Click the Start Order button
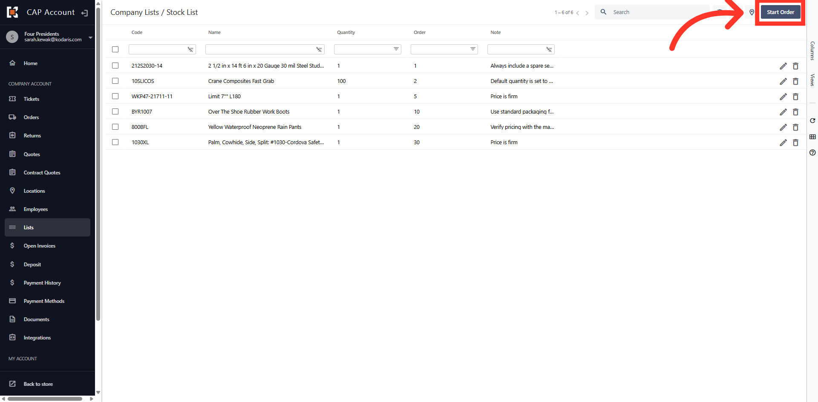Screen dimensions: 818x402 coord(781,12)
